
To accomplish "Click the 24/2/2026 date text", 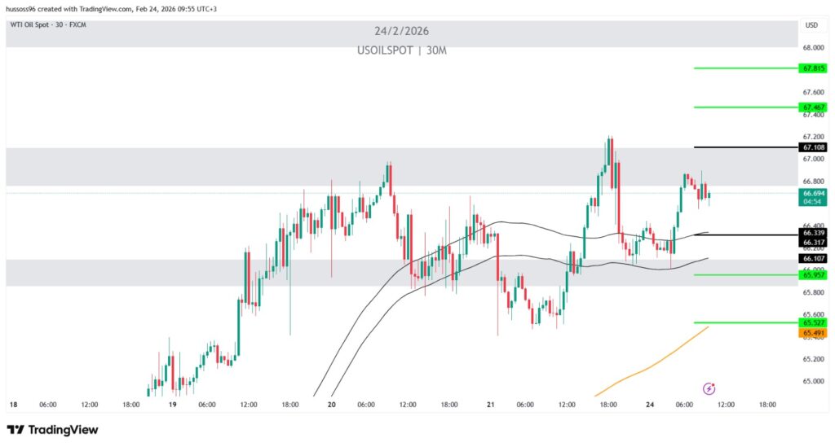I will click(401, 31).
